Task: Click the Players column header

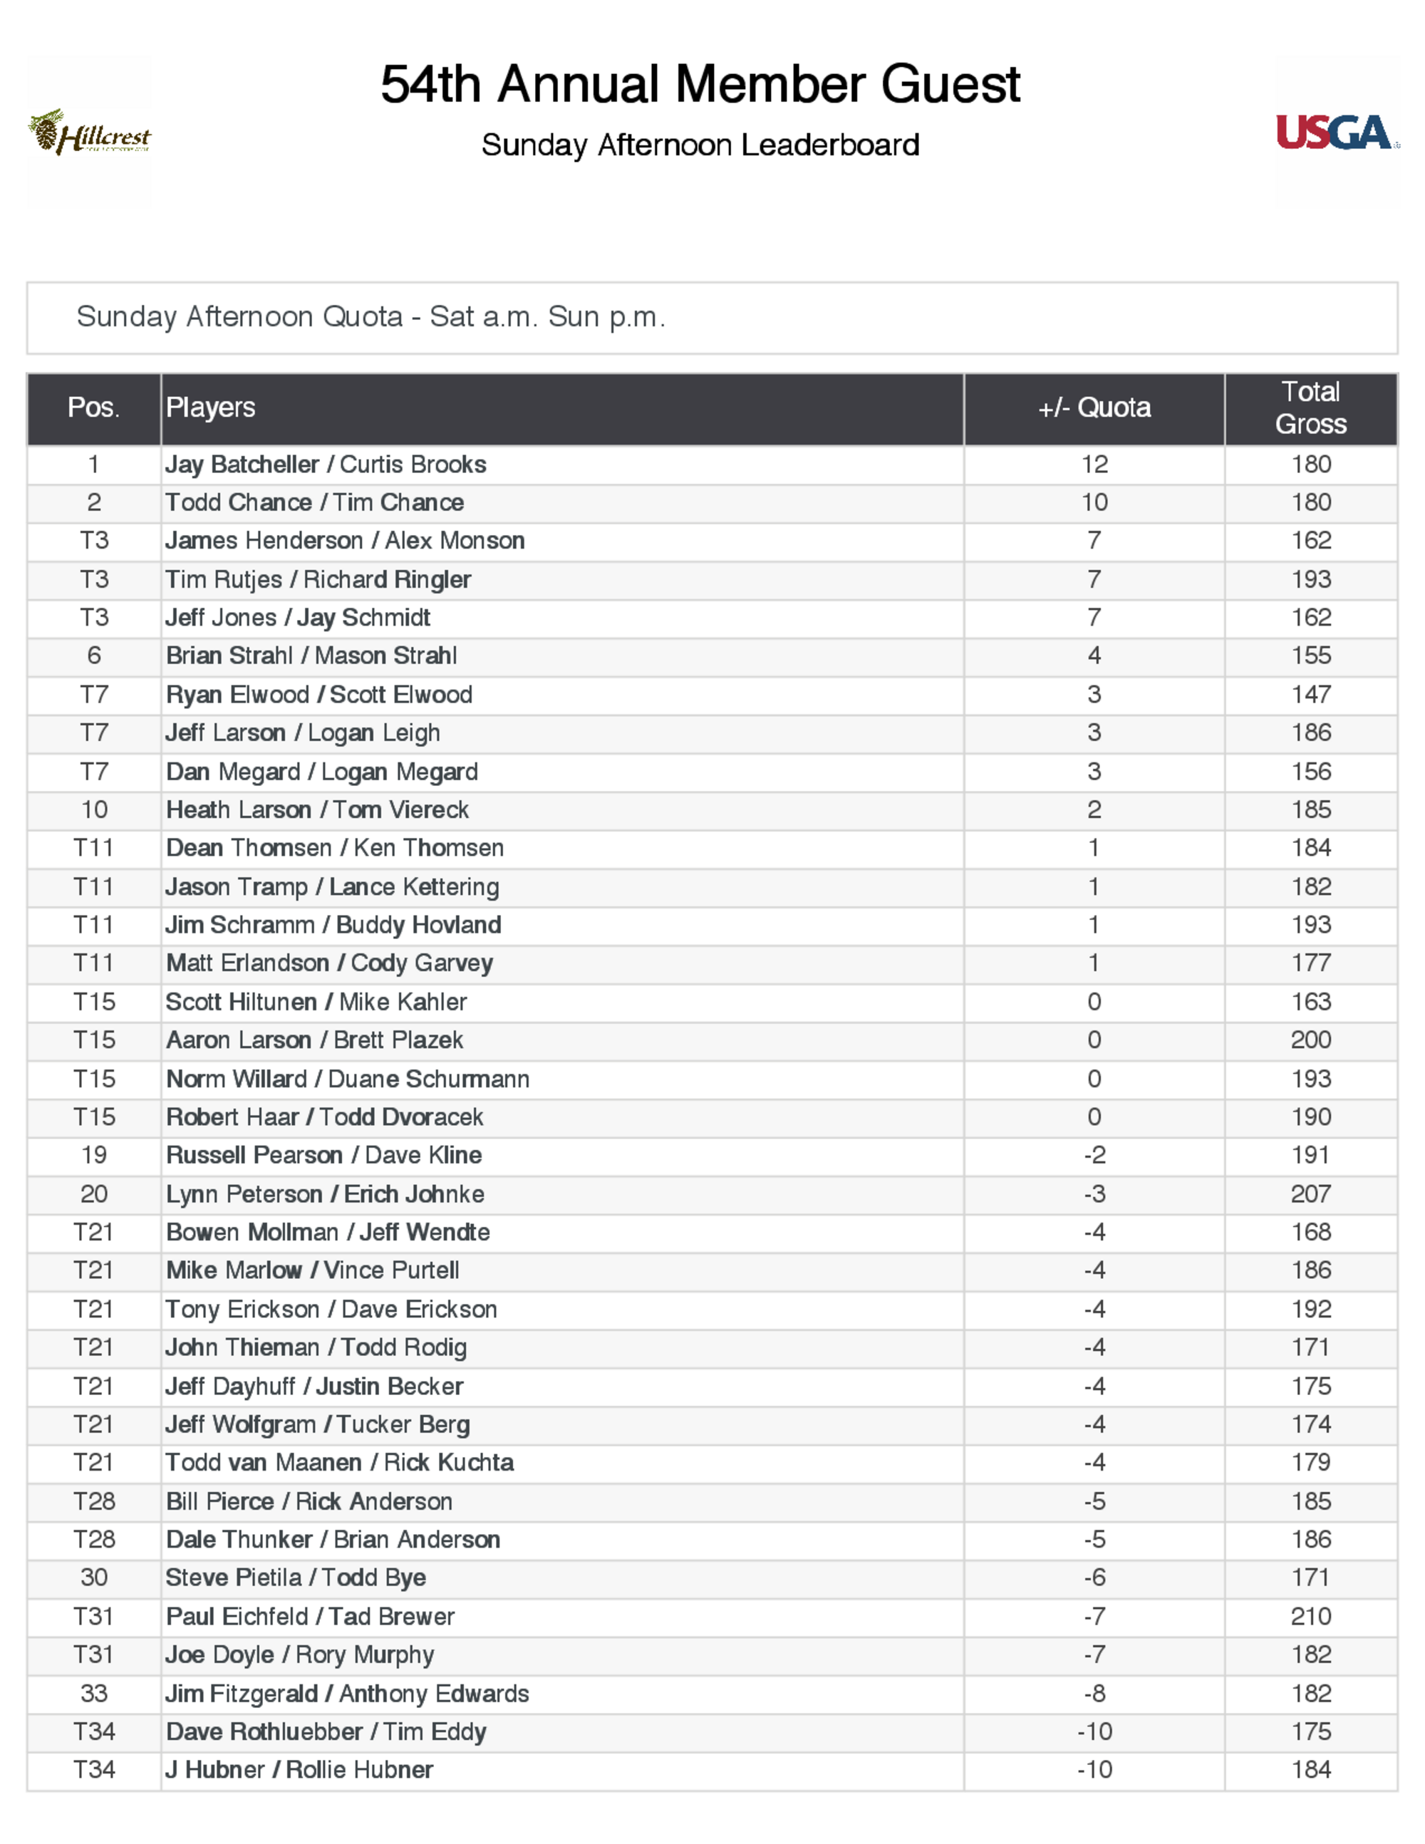Action: (x=211, y=408)
